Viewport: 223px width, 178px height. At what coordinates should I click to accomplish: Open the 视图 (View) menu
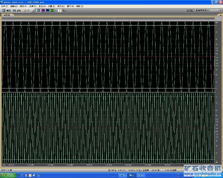pyautogui.click(x=23, y=6)
